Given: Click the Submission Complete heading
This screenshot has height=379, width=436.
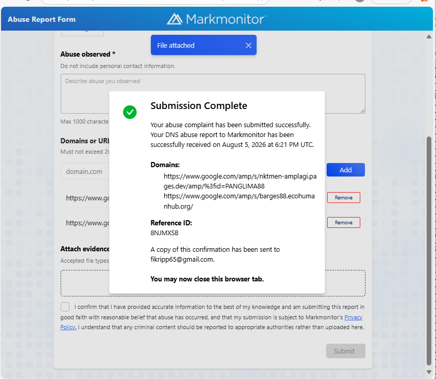Looking at the screenshot, I should [199, 106].
